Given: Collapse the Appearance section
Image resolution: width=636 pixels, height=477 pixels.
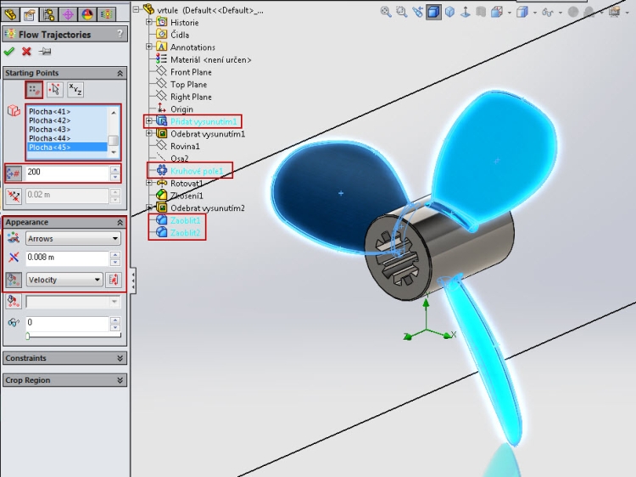Looking at the screenshot, I should coord(120,223).
